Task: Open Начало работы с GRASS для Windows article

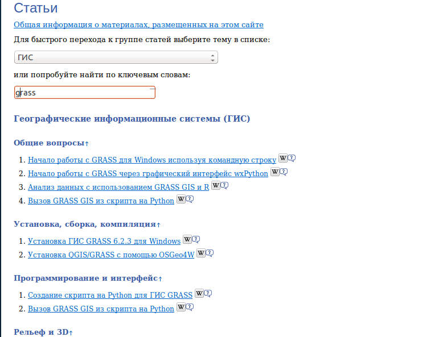Action: [151, 160]
